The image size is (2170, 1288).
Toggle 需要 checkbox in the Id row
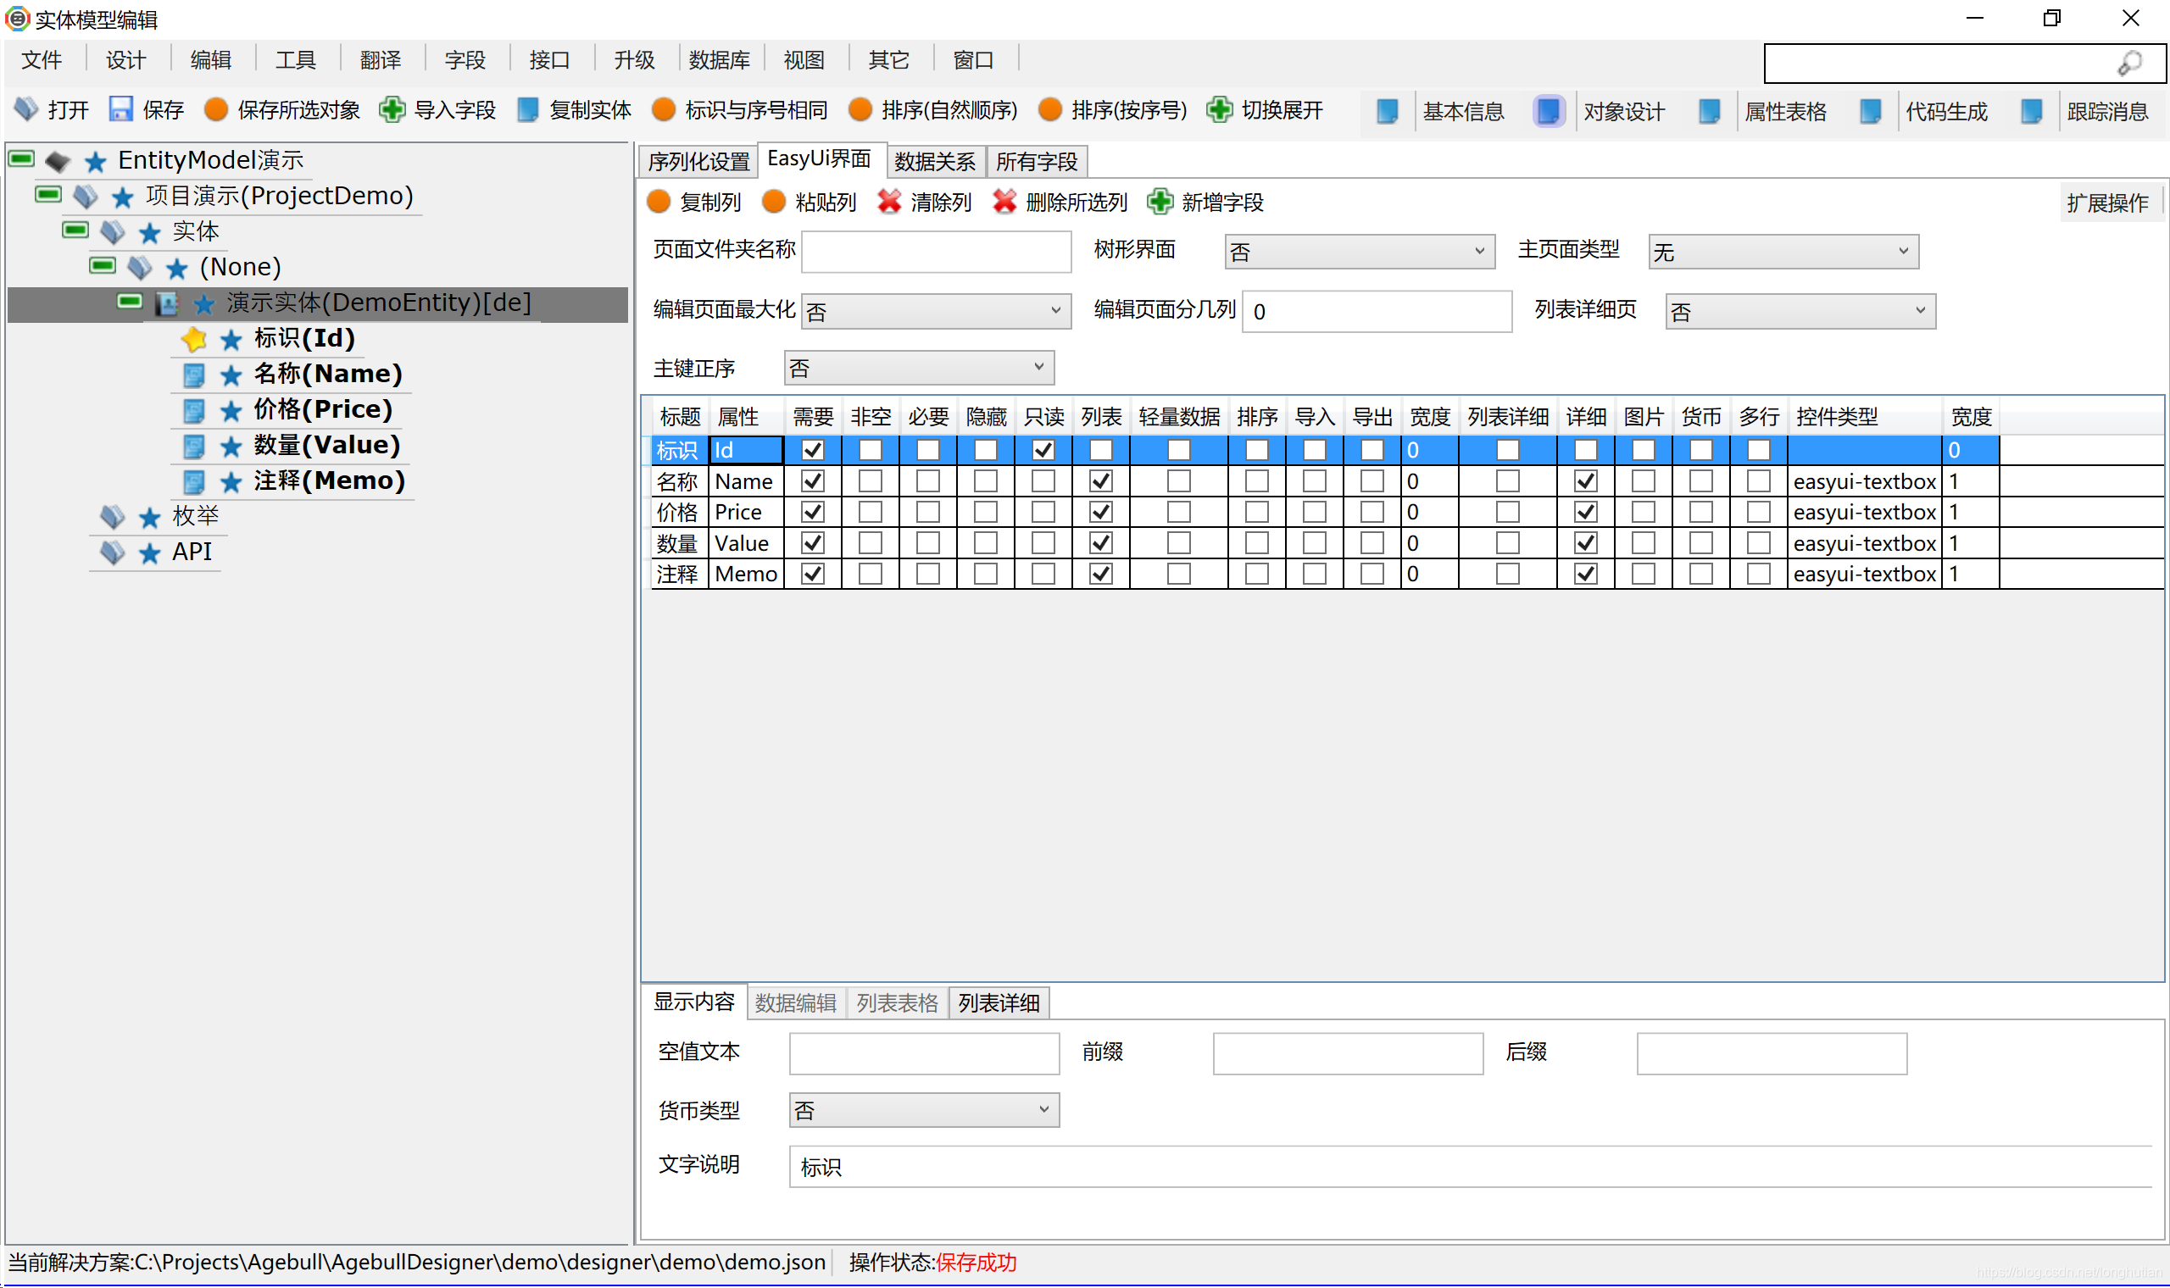point(813,451)
